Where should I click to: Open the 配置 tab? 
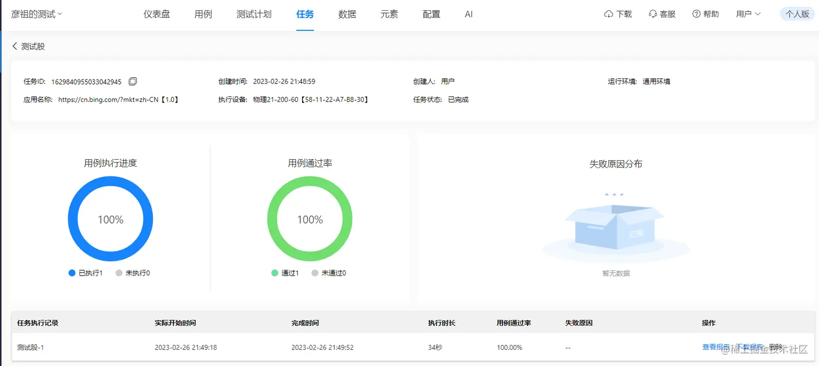[432, 14]
